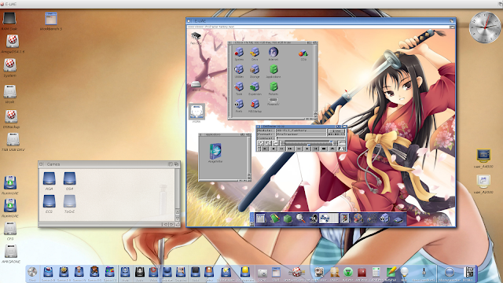Open the System drawer in emulated Workbench
Image resolution: width=503 pixels, height=283 pixels.
pos(239,52)
